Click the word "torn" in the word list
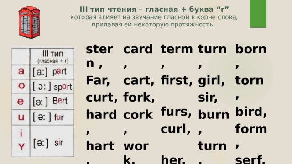This screenshot has height=164, width=292. point(250,81)
